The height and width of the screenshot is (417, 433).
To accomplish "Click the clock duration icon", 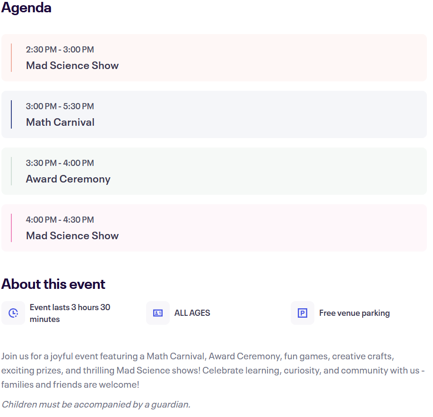I will pos(13,313).
